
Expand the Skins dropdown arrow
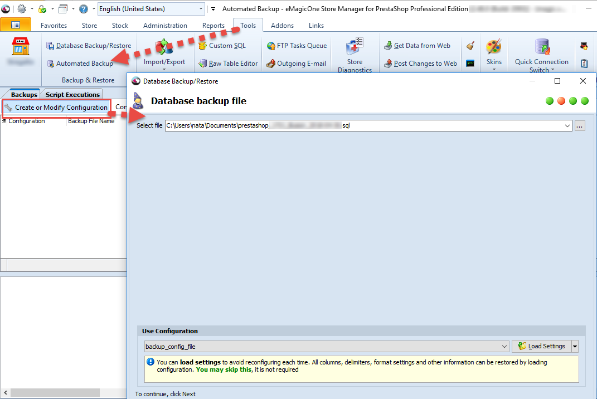click(x=494, y=70)
